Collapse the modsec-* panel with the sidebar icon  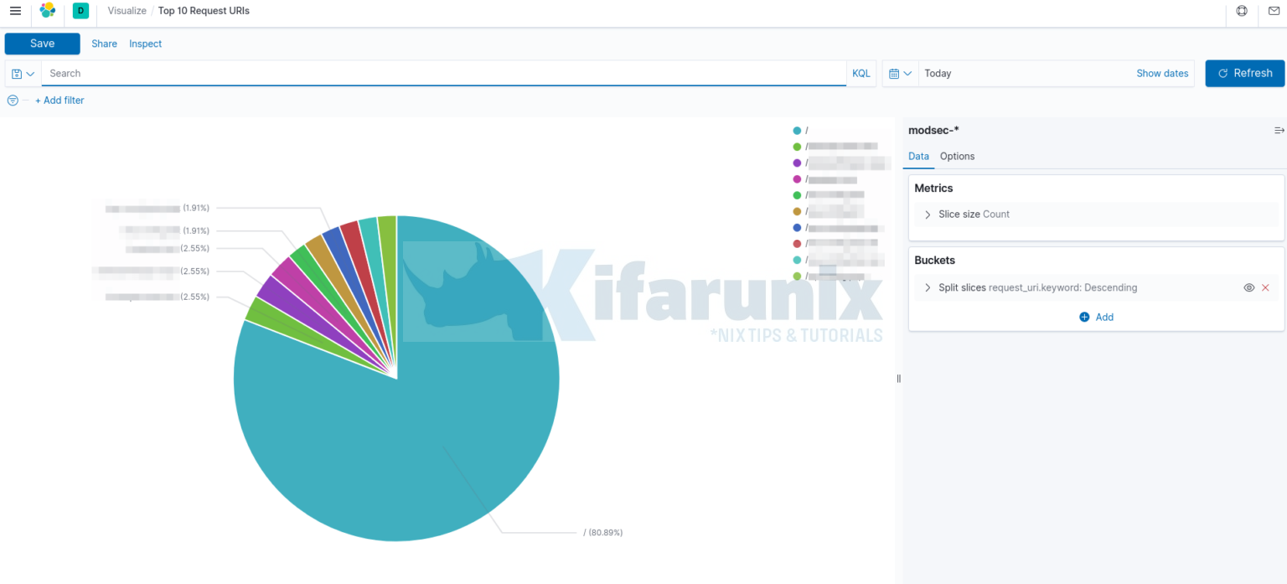click(x=1279, y=130)
